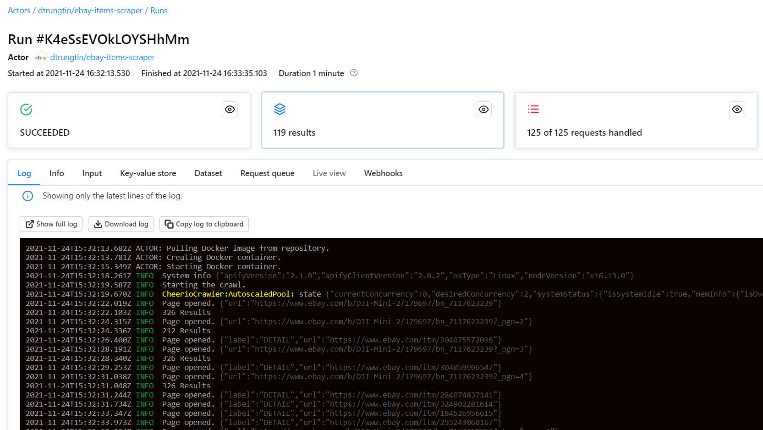Open the Webhooks tab
Viewport: 763px width, 430px height.
pos(384,173)
